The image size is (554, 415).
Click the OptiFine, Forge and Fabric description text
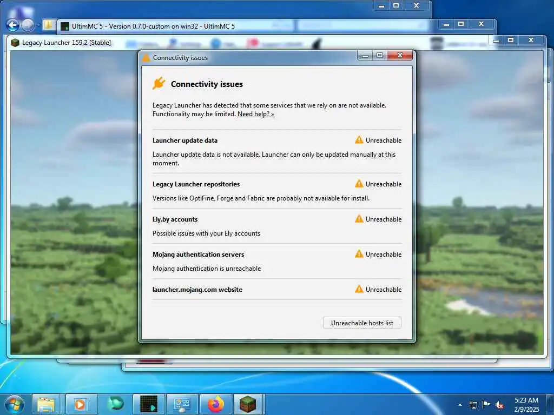(261, 198)
